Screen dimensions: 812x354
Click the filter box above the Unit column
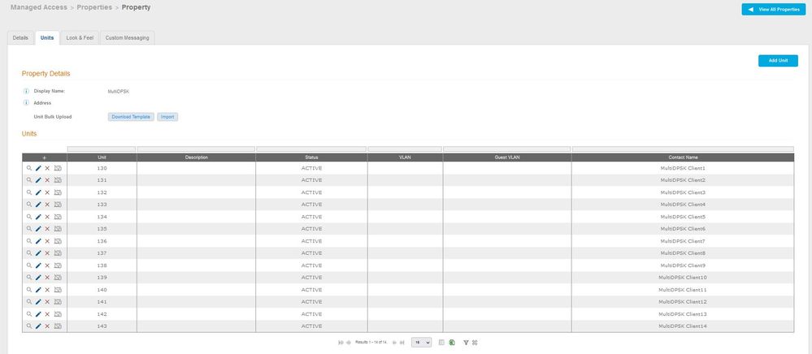coord(102,149)
